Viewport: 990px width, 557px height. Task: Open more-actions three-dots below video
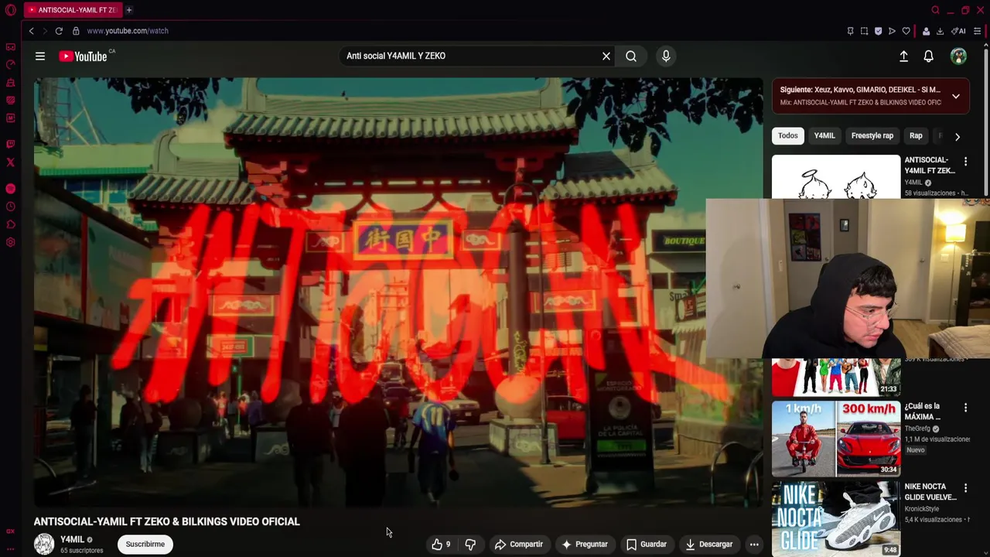pos(754,544)
